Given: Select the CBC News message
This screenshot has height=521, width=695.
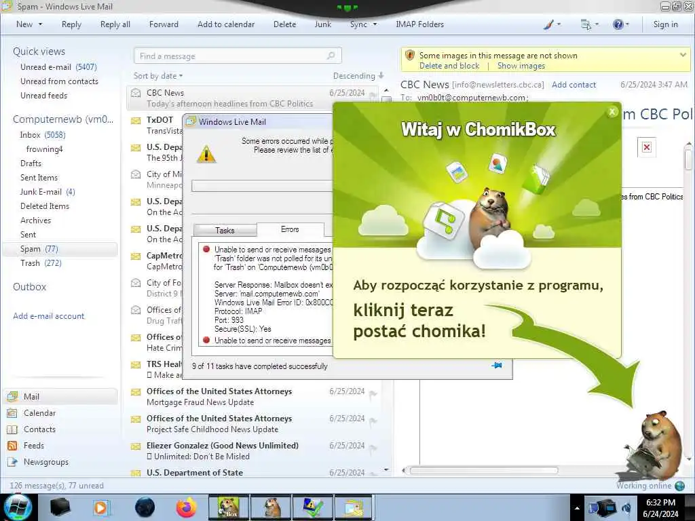Looking at the screenshot, I should click(x=252, y=98).
